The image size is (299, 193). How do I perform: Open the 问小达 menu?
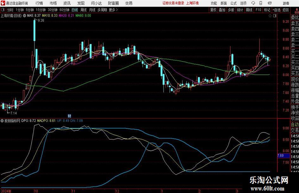pyautogui.click(x=96, y=3)
